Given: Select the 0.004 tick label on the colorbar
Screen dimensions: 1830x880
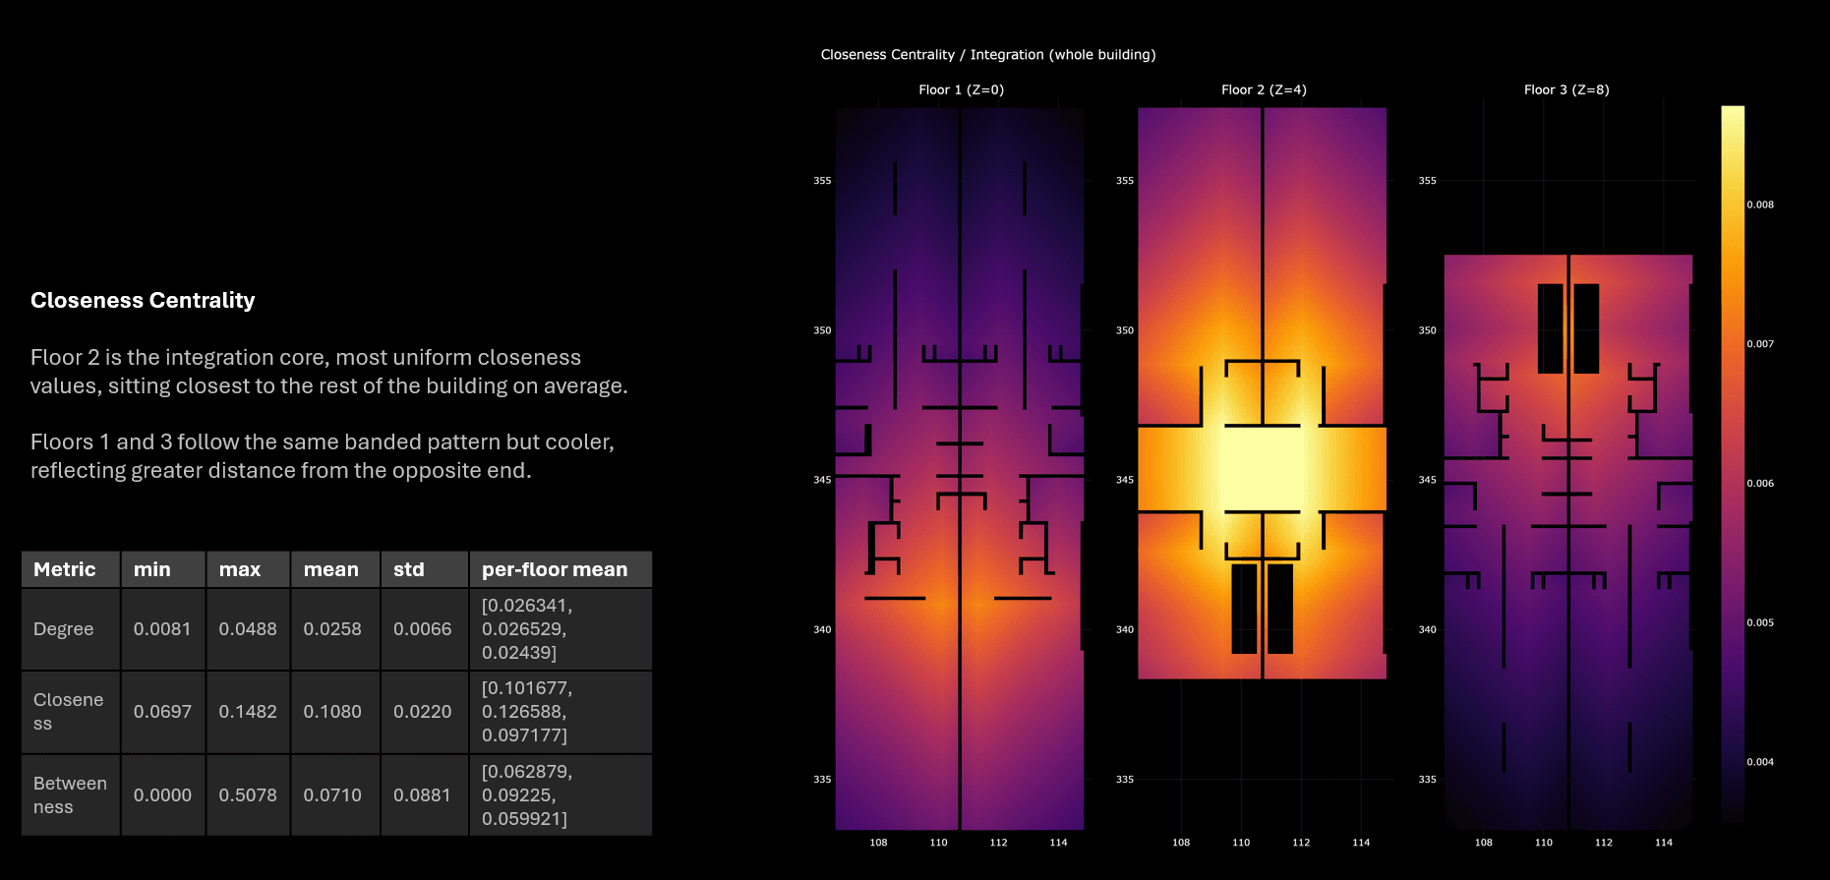Looking at the screenshot, I should 1760,762.
